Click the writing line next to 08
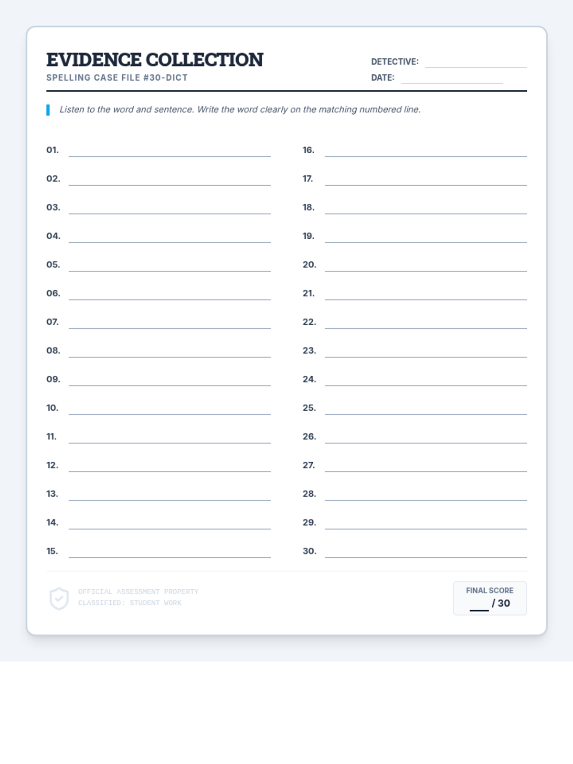The image size is (573, 764). click(170, 352)
